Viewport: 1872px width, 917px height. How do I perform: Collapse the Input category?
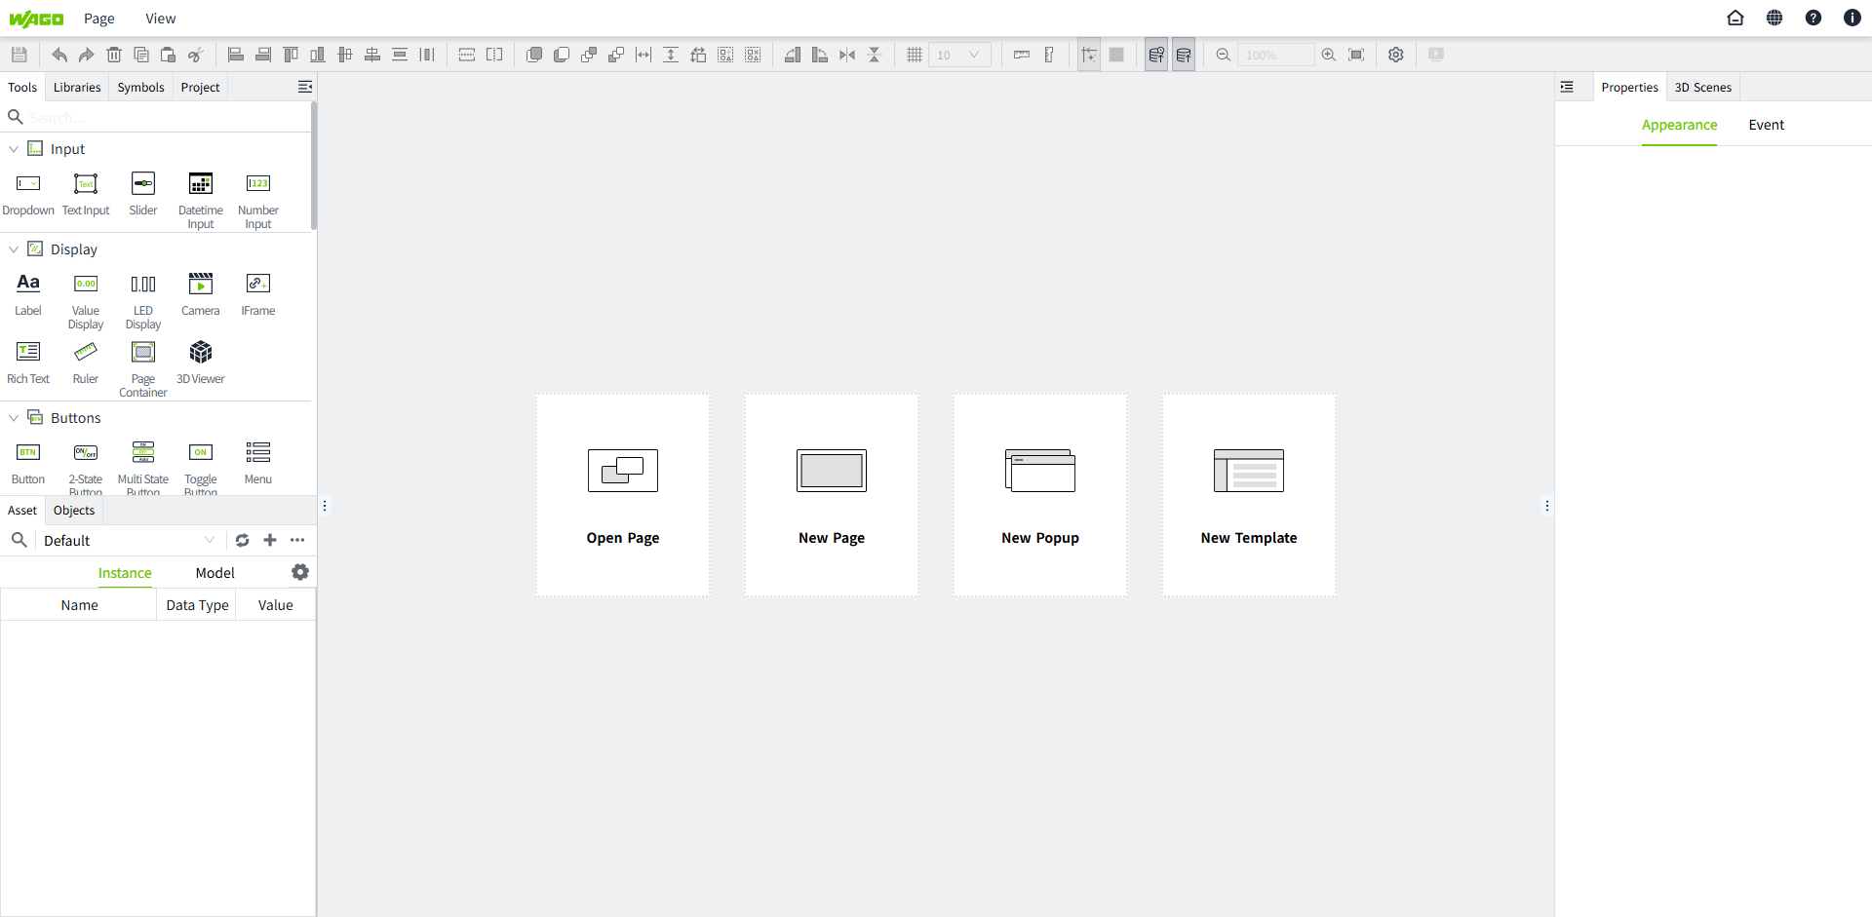(x=14, y=149)
